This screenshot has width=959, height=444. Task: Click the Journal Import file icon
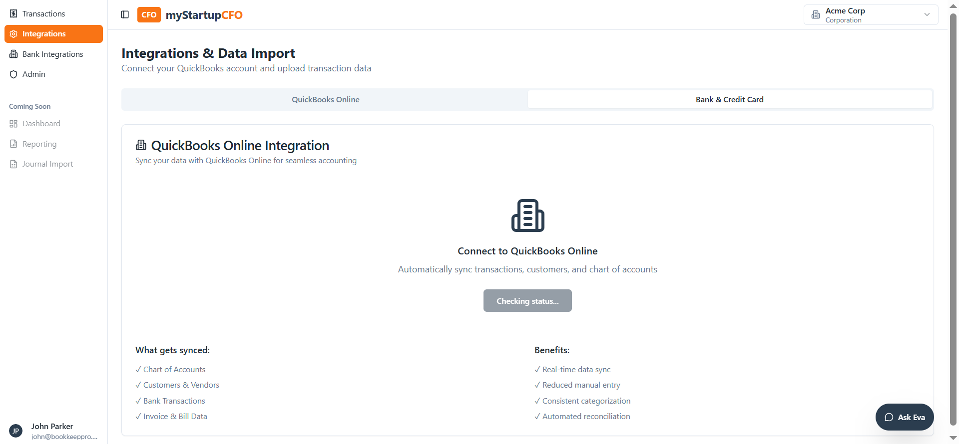pos(13,164)
